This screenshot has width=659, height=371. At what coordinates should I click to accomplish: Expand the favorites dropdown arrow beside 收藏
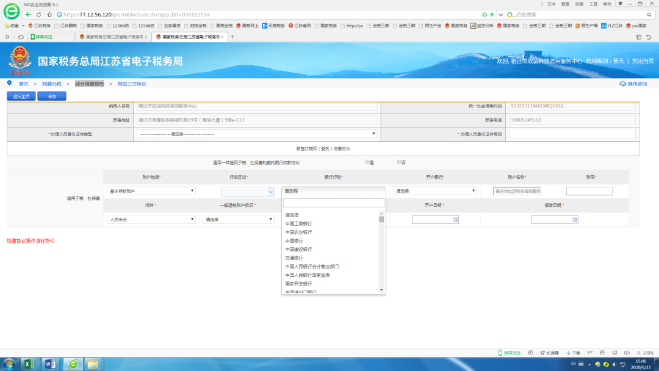coord(23,26)
